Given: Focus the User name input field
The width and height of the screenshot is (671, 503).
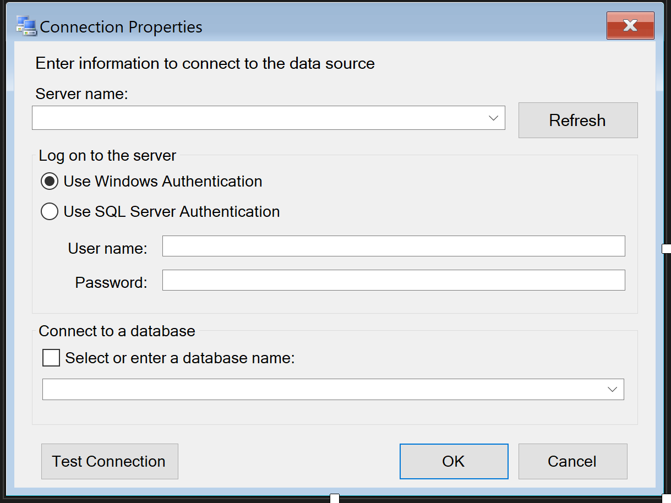Looking at the screenshot, I should coord(394,246).
